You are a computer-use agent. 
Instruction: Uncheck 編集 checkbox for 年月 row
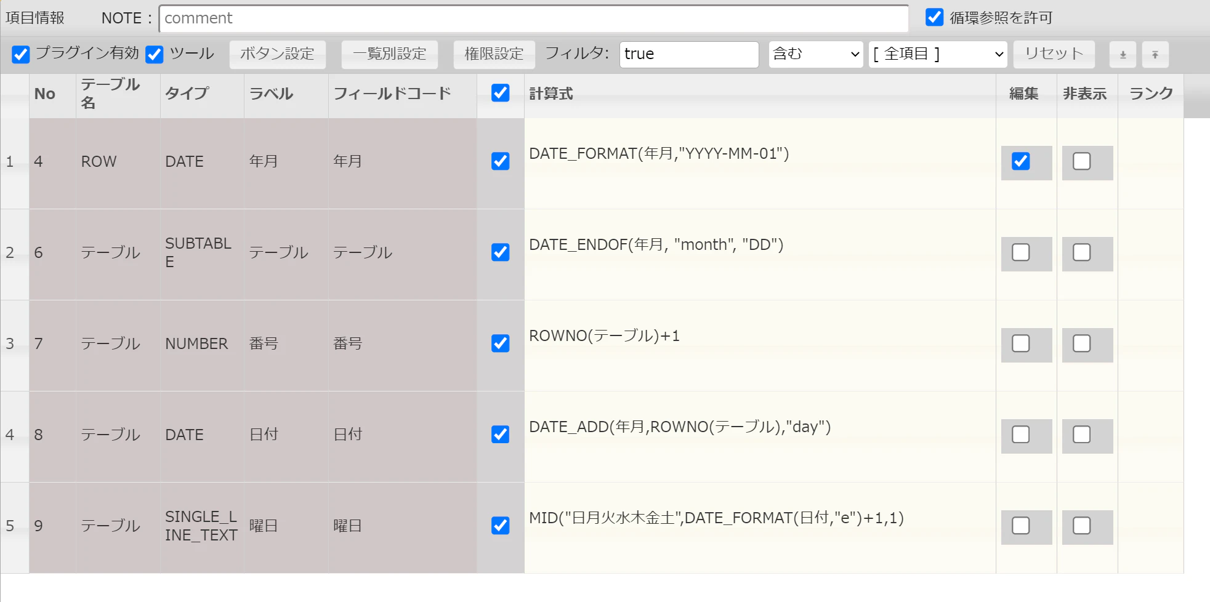[1020, 161]
